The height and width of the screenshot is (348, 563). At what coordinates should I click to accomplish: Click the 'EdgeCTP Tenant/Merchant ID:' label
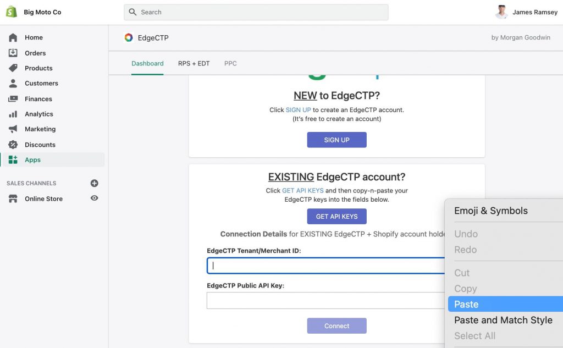pos(254,251)
